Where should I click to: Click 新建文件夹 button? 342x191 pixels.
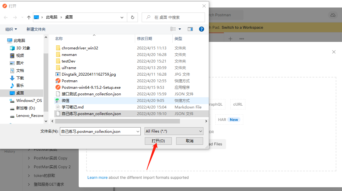point(36,29)
